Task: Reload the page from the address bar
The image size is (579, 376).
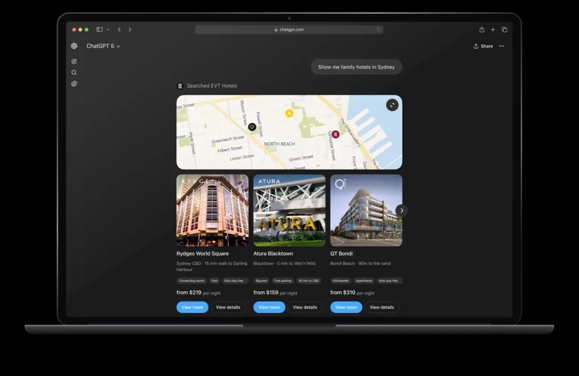Action: coord(379,29)
